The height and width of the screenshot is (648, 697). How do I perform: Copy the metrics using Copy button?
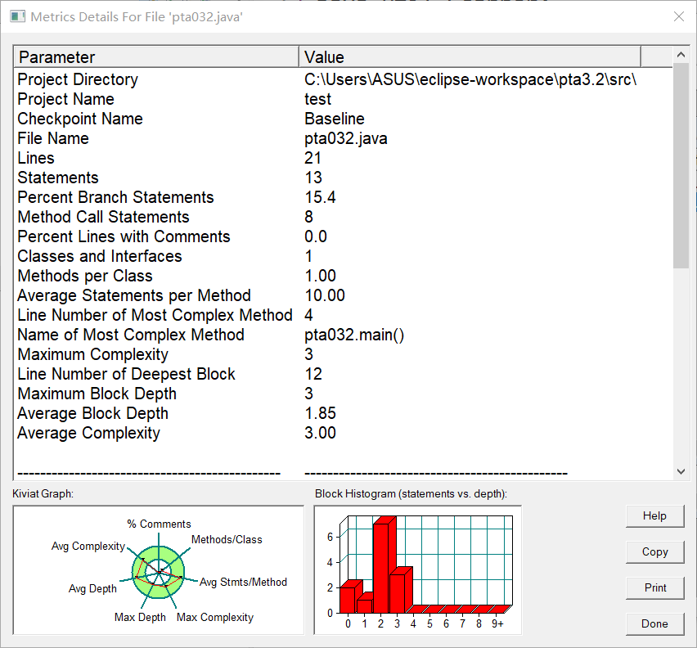(x=654, y=552)
